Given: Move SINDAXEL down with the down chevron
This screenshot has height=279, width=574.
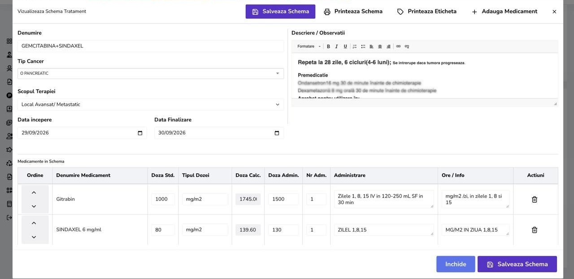Looking at the screenshot, I should tap(34, 237).
